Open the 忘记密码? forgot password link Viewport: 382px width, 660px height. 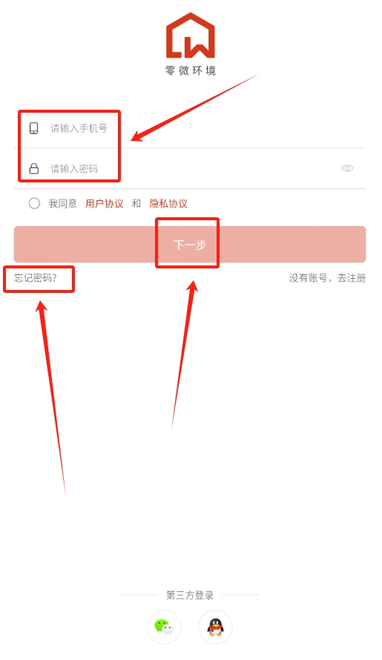coord(36,278)
